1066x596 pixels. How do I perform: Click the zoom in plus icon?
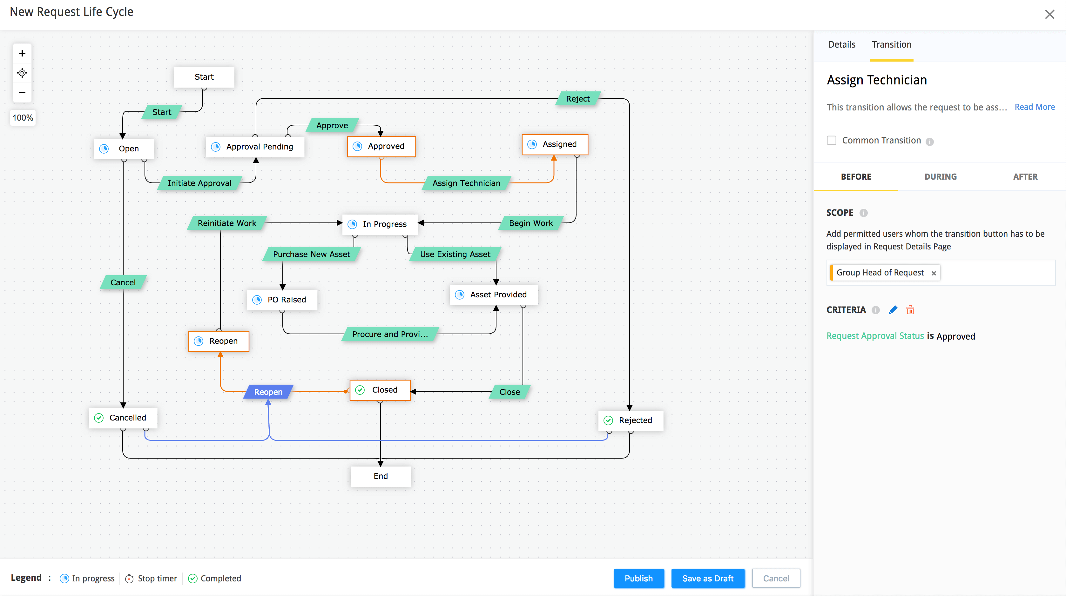(x=22, y=53)
